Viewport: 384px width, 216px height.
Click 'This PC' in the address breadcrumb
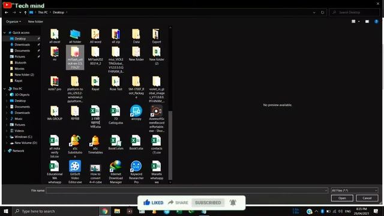point(43,13)
